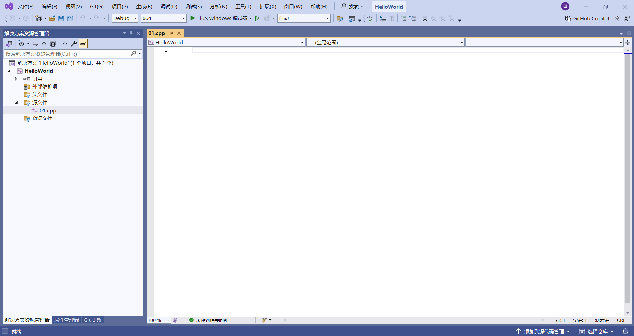
Task: Open the 扩展(X) extensions menu
Action: [268, 7]
